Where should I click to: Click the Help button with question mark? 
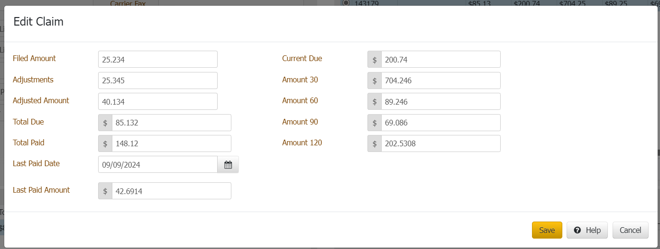click(x=587, y=230)
